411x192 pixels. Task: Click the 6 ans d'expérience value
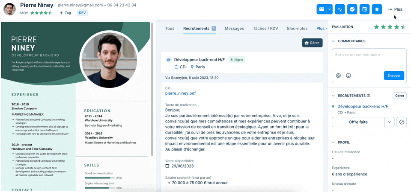[349, 174]
